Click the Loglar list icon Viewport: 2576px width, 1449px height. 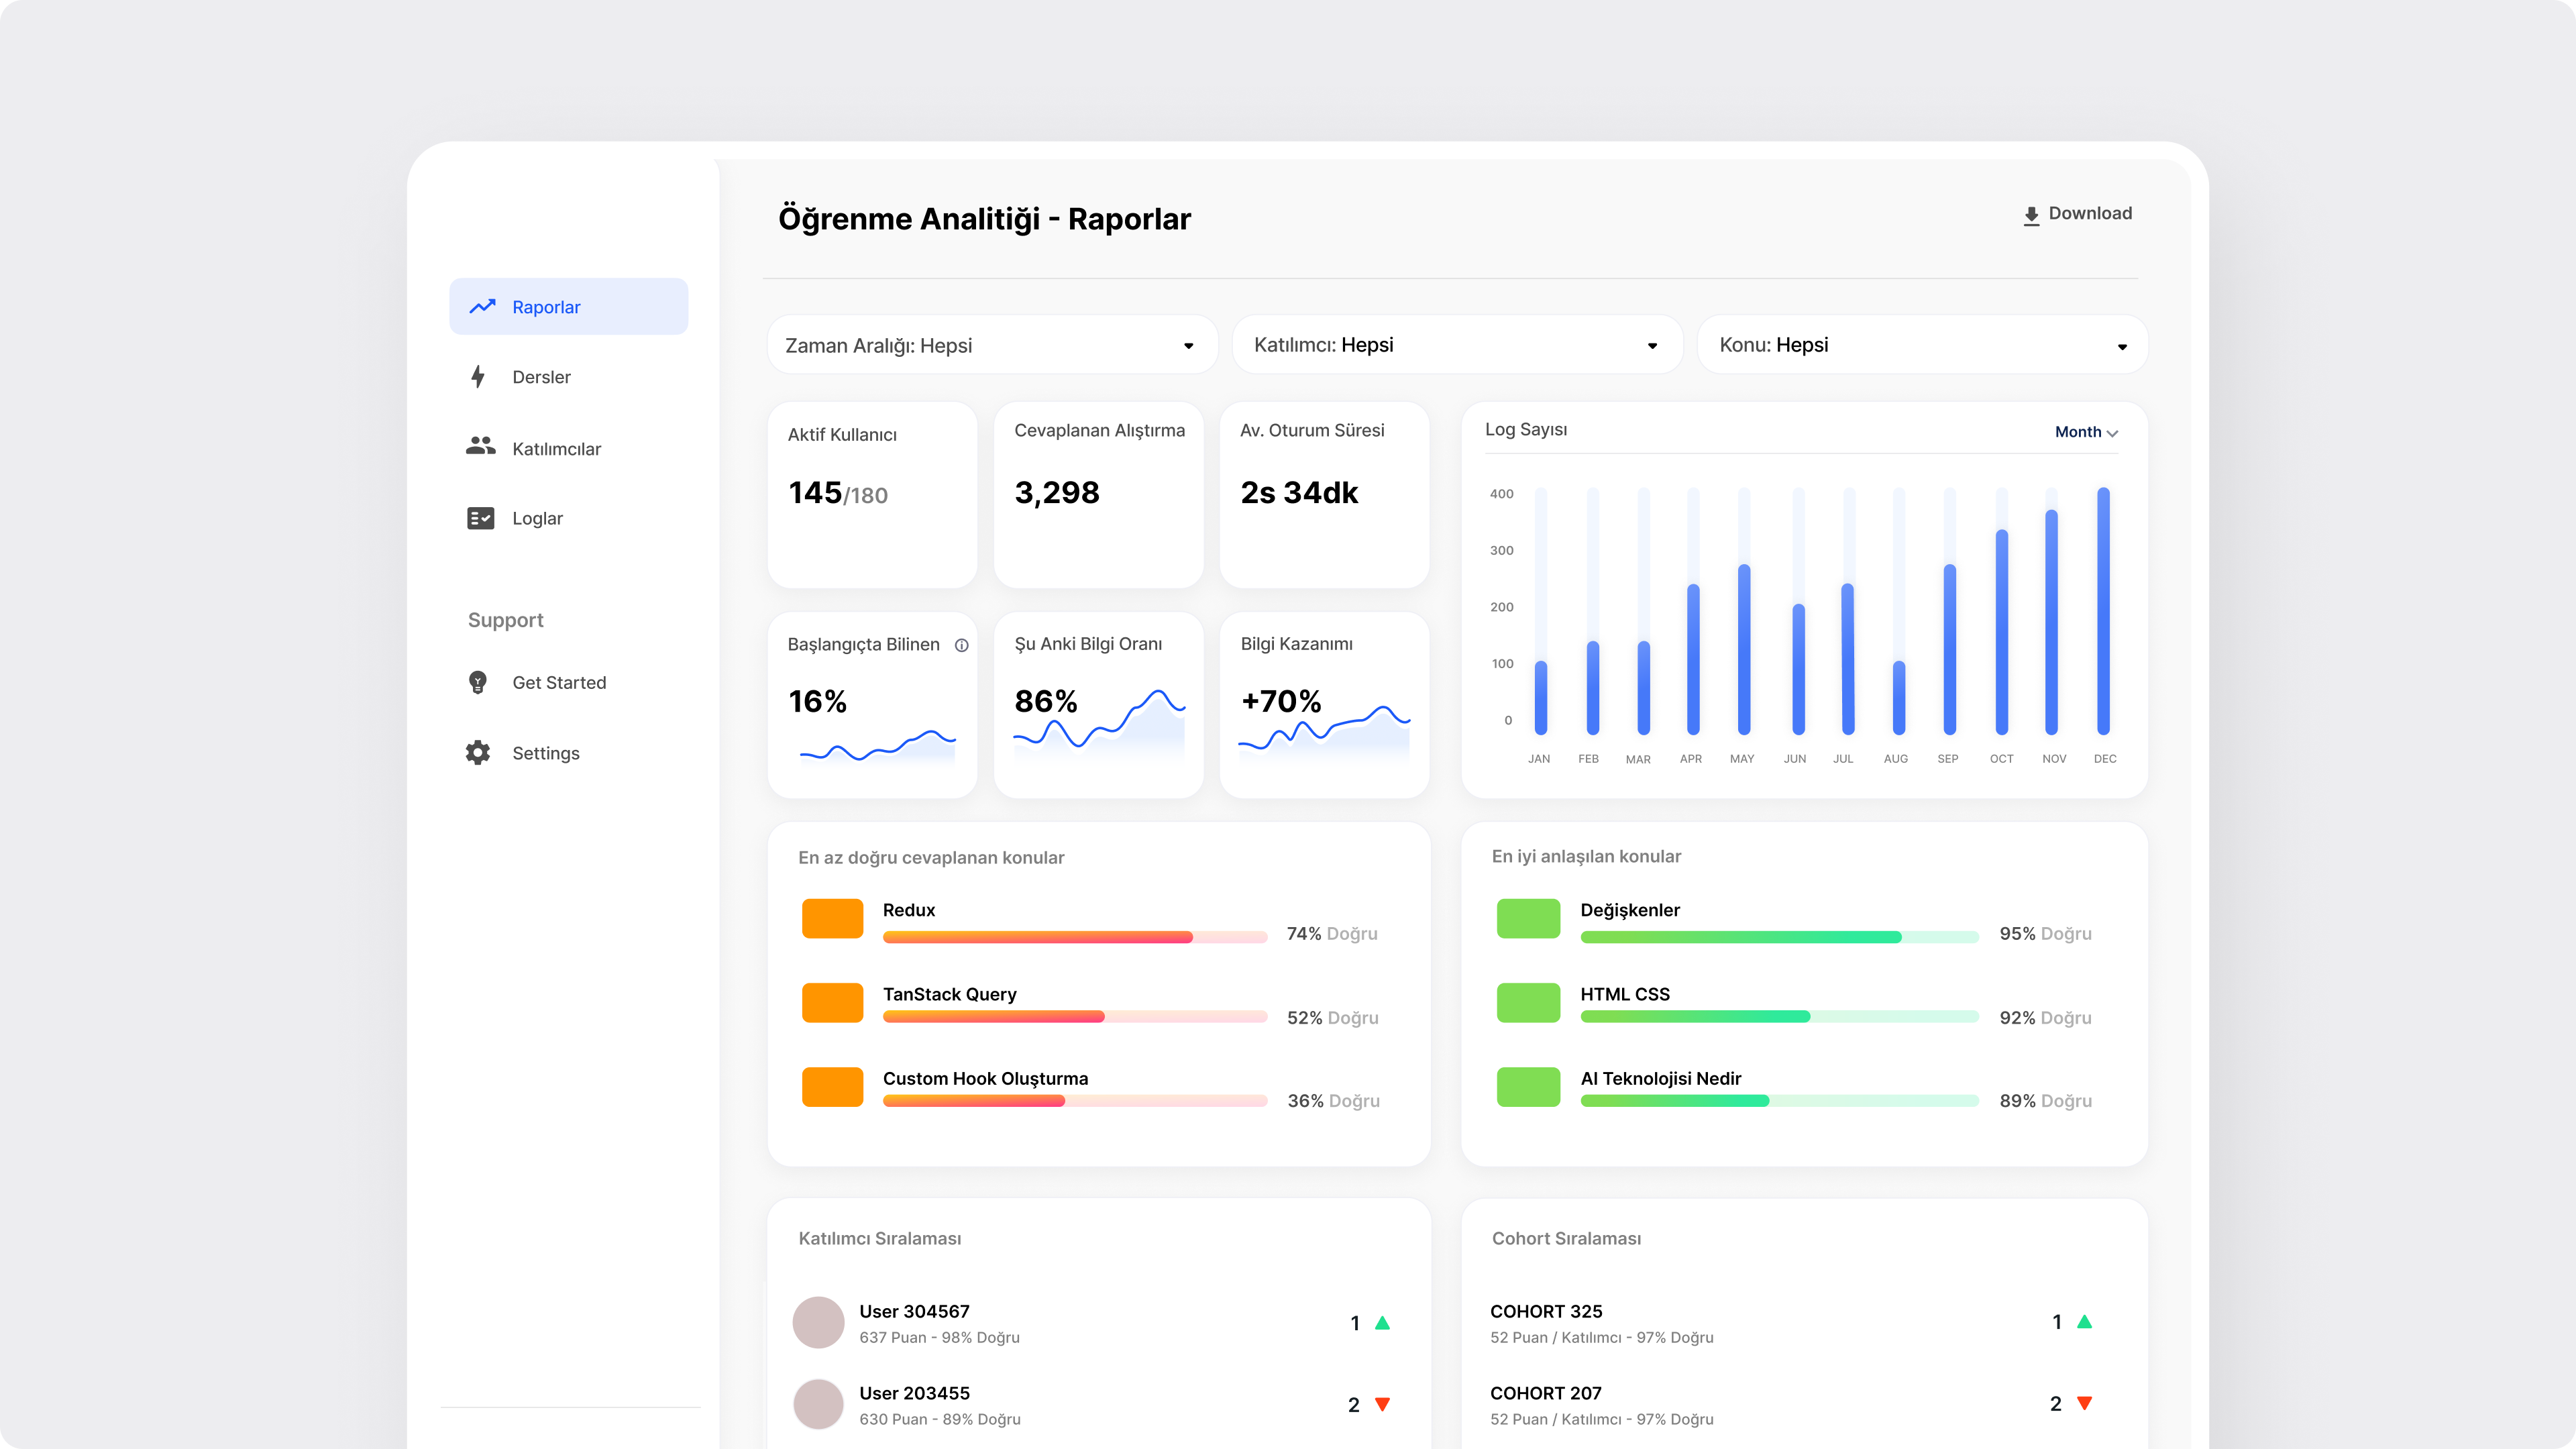(480, 518)
